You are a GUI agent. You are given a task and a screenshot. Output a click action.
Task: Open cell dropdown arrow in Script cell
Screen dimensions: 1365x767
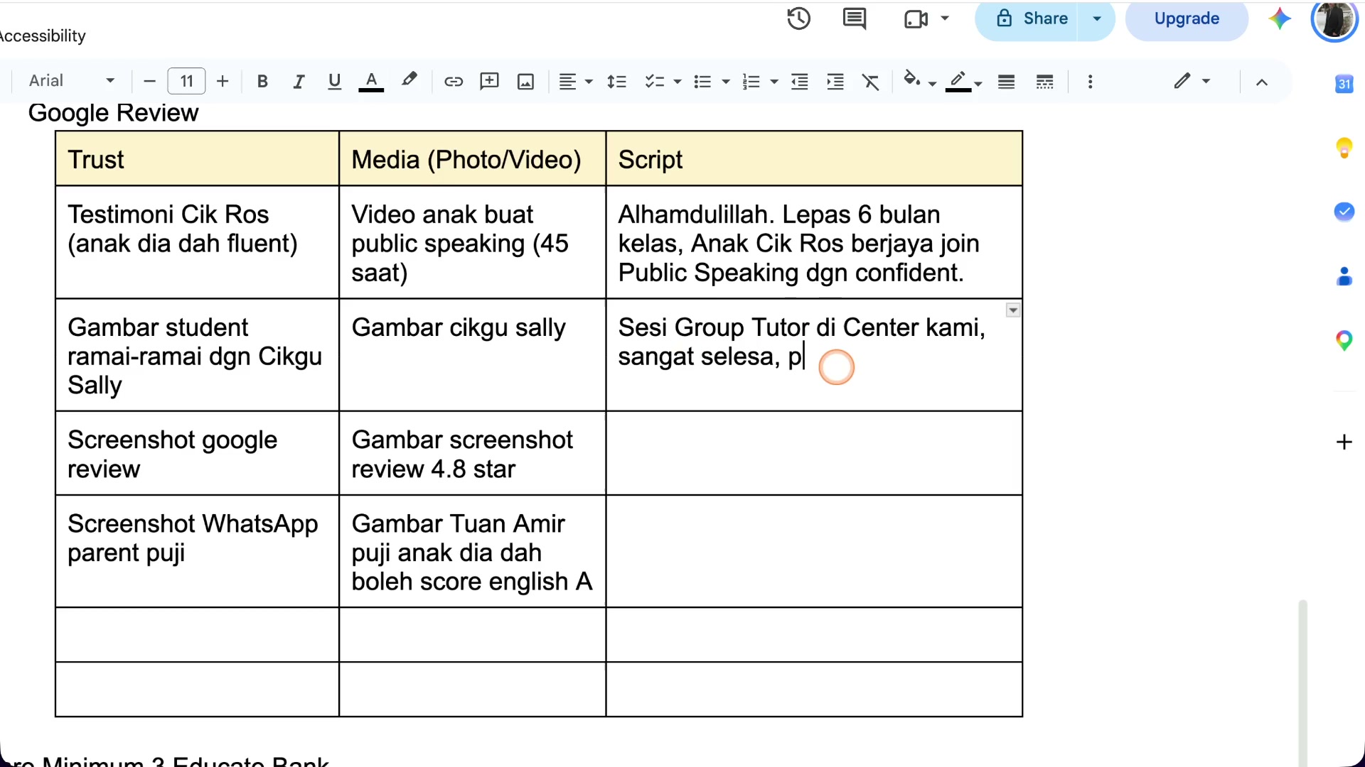(x=1013, y=310)
